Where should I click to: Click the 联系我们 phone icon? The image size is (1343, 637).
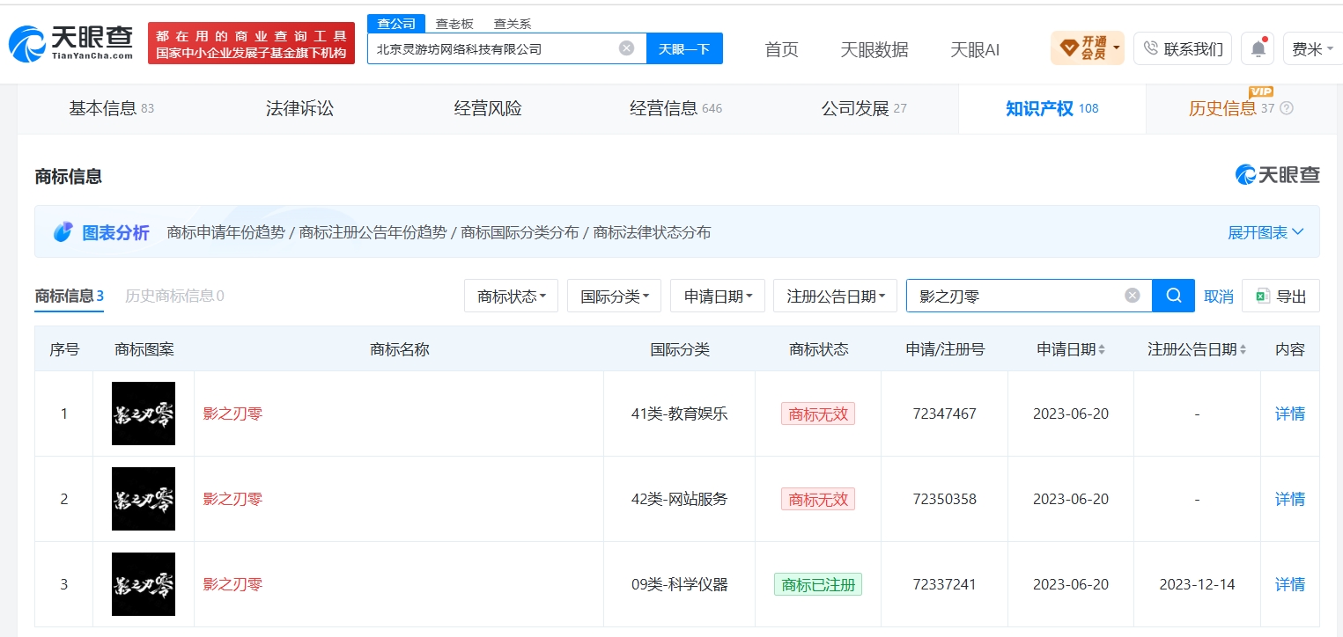1150,48
